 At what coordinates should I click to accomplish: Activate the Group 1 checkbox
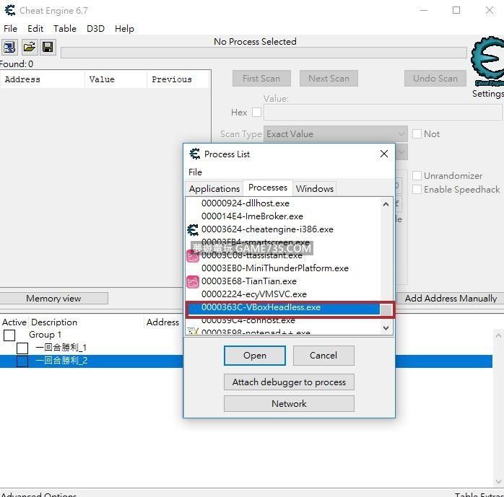tap(9, 335)
